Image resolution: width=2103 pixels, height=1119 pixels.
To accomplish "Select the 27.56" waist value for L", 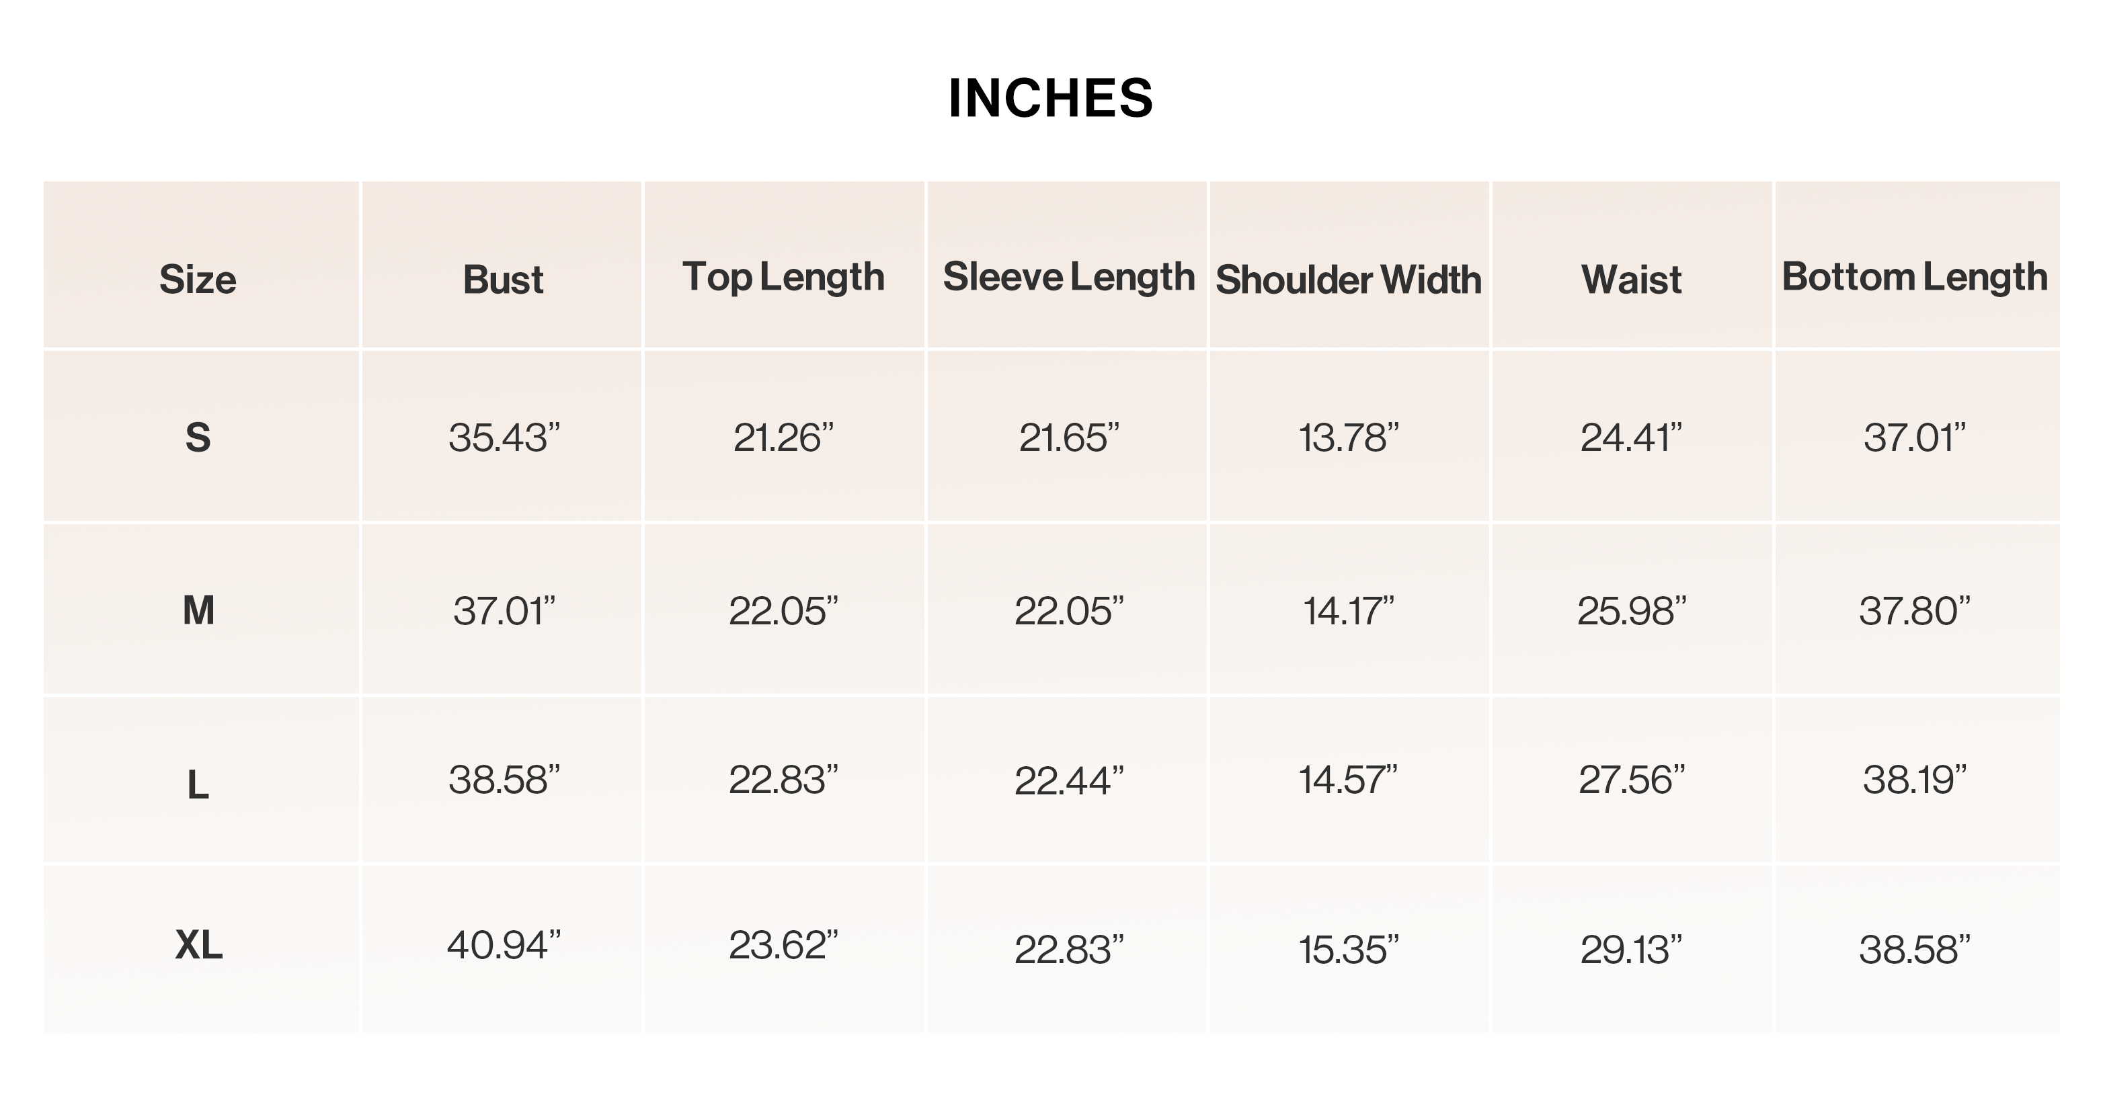I will [1631, 780].
